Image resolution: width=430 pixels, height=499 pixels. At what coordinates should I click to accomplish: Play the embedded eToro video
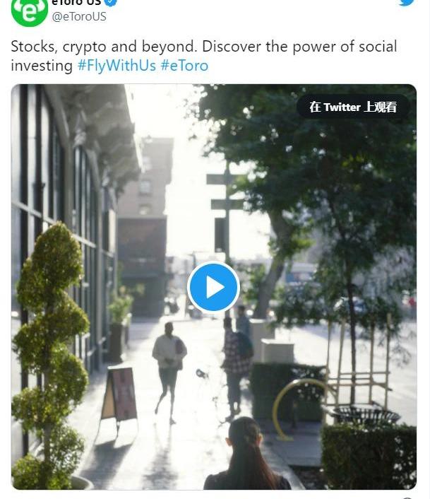tap(213, 287)
